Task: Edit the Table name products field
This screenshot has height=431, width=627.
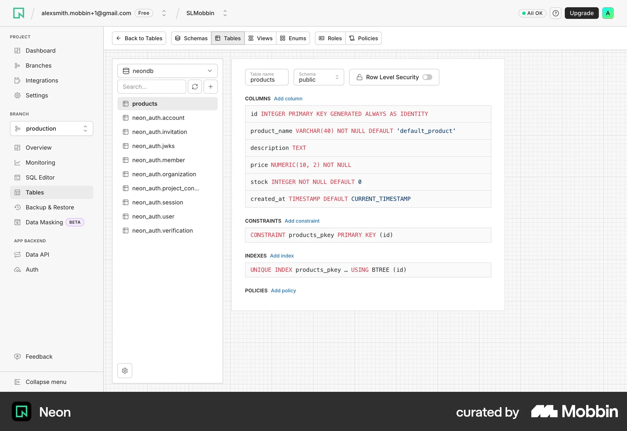Action: coord(267,77)
